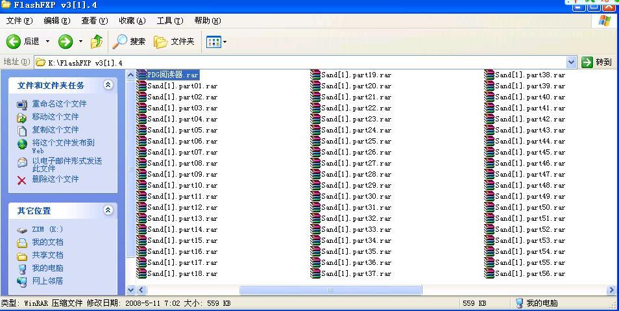The image size is (619, 311).
Task: Open ZXM (K:) drive link
Action: tap(47, 229)
